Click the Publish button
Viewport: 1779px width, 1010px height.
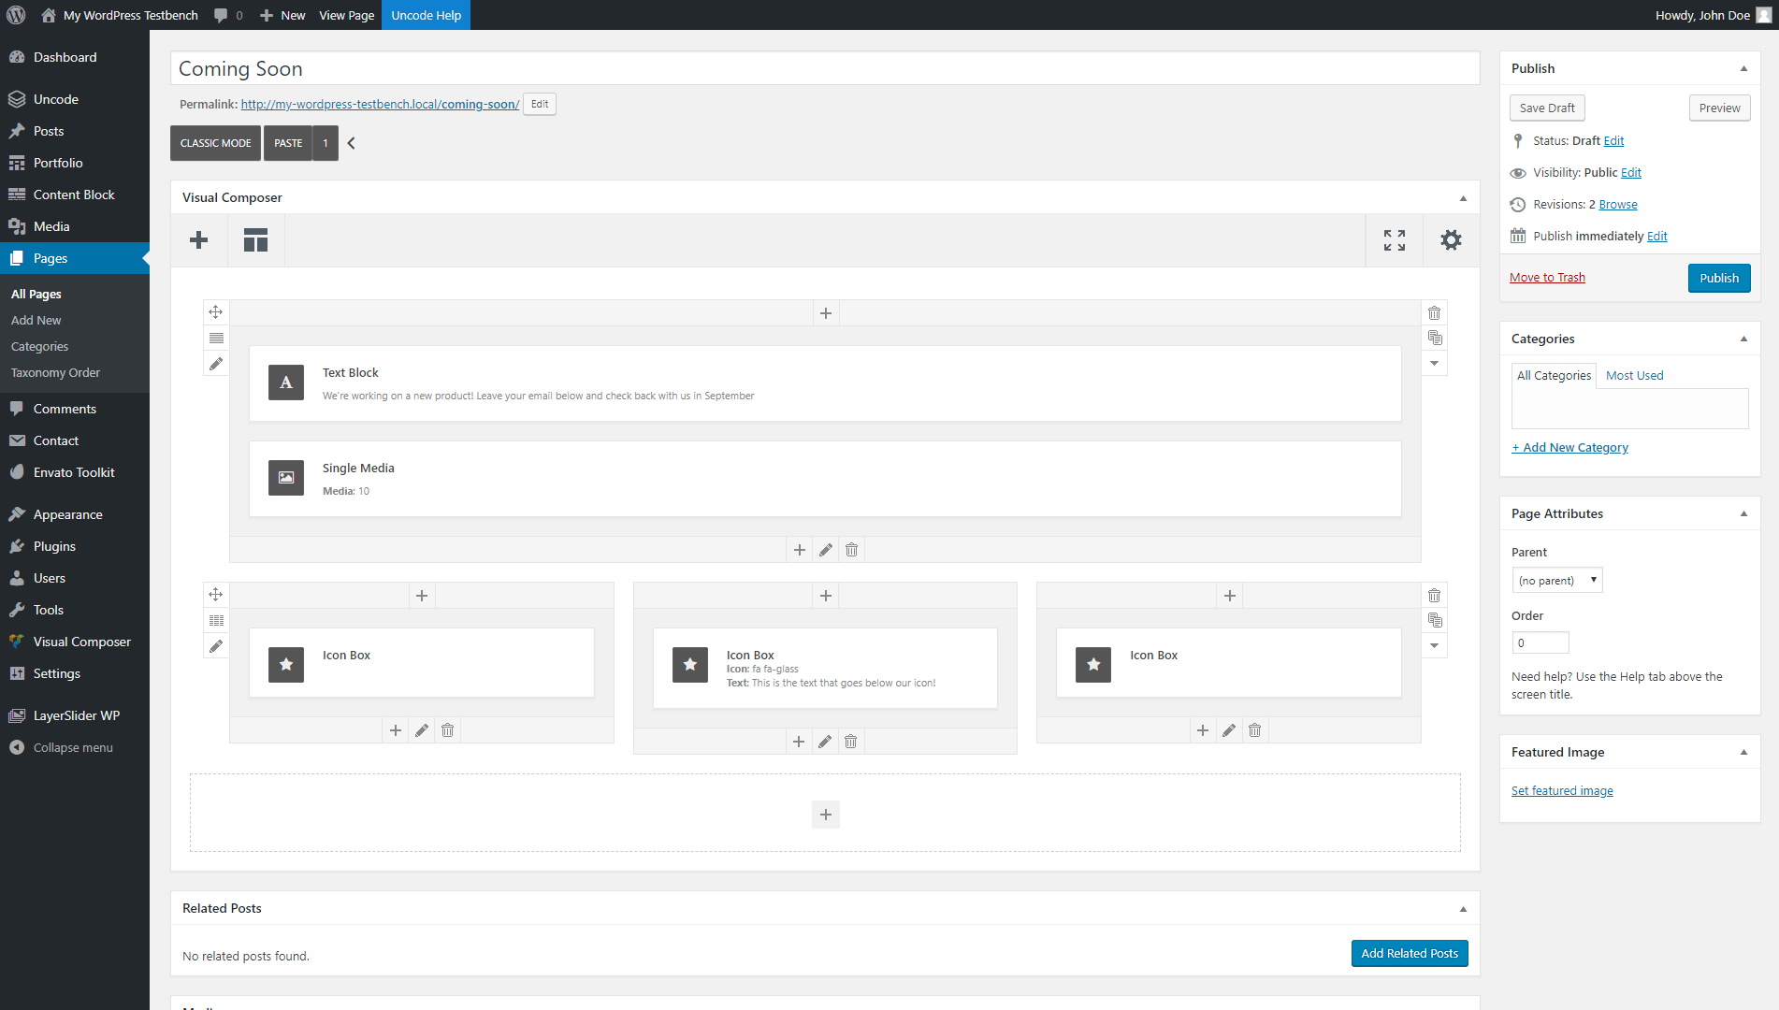pyautogui.click(x=1719, y=278)
